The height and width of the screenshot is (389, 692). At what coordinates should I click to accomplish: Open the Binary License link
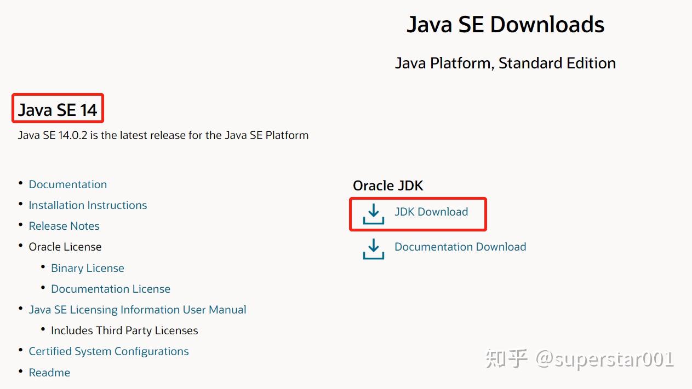(x=88, y=268)
